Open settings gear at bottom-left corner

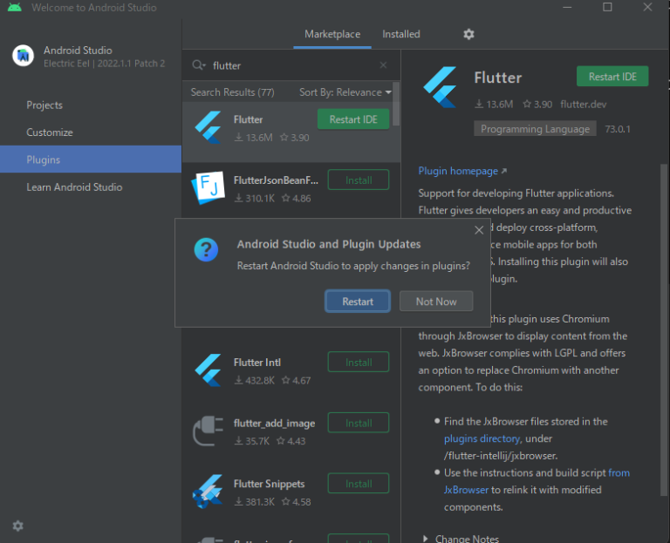point(17,526)
